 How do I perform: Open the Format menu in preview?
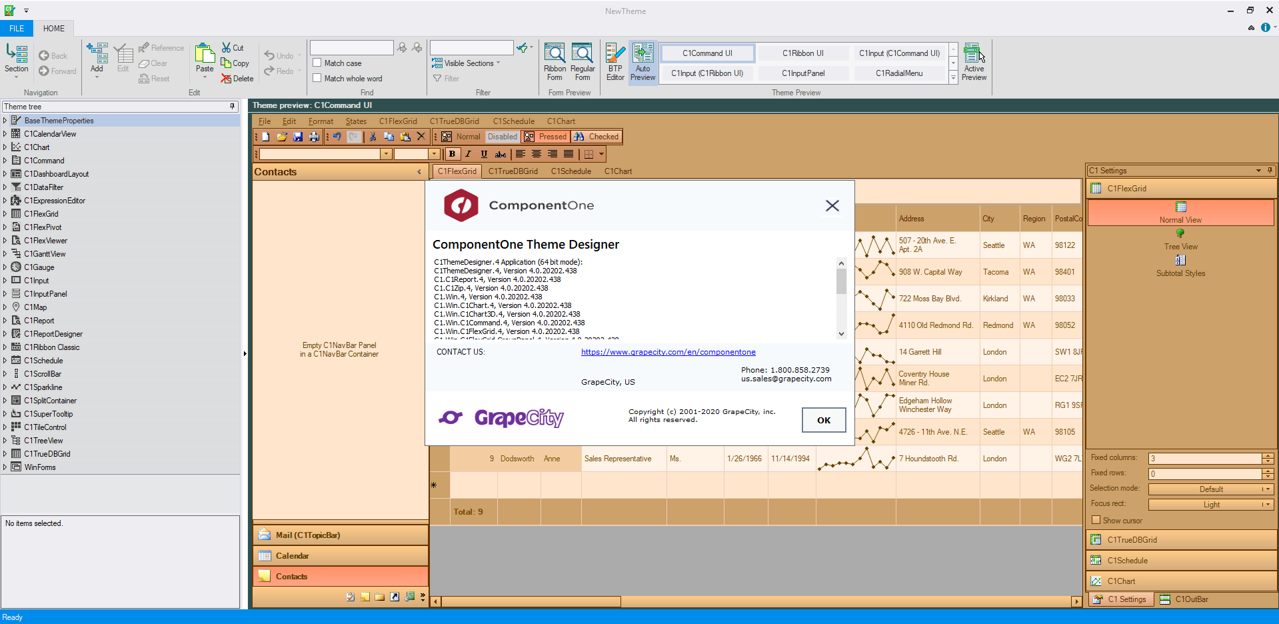pyautogui.click(x=321, y=121)
